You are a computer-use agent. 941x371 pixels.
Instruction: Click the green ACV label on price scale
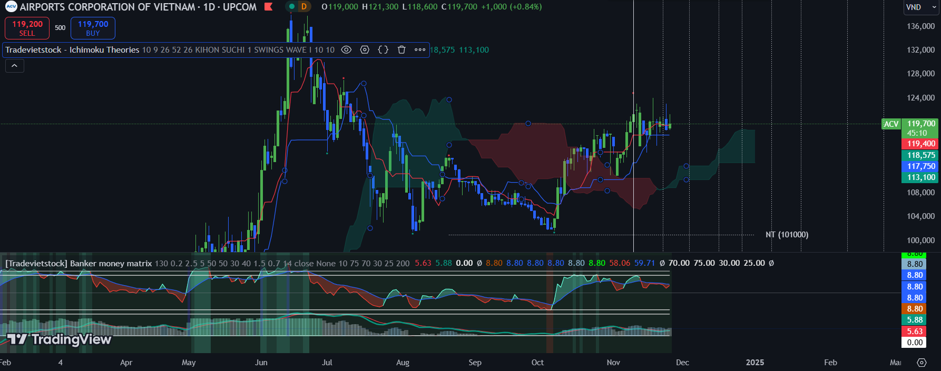[x=891, y=124]
